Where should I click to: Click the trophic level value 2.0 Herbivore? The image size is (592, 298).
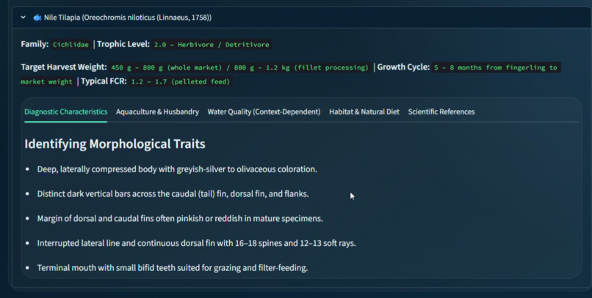[x=212, y=45]
